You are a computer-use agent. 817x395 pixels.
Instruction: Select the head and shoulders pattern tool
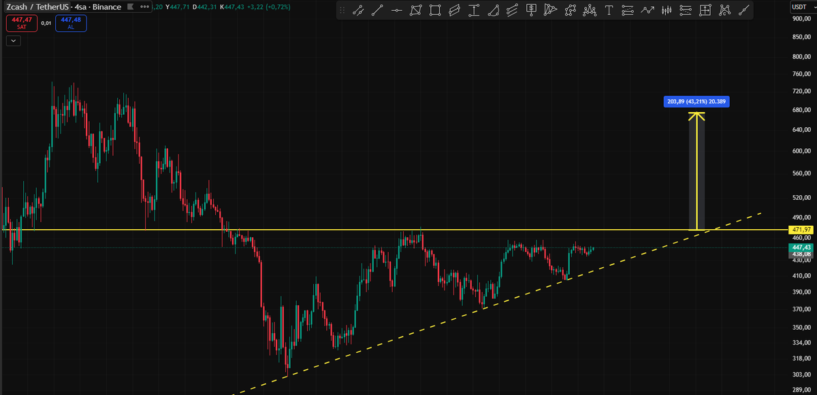(590, 10)
